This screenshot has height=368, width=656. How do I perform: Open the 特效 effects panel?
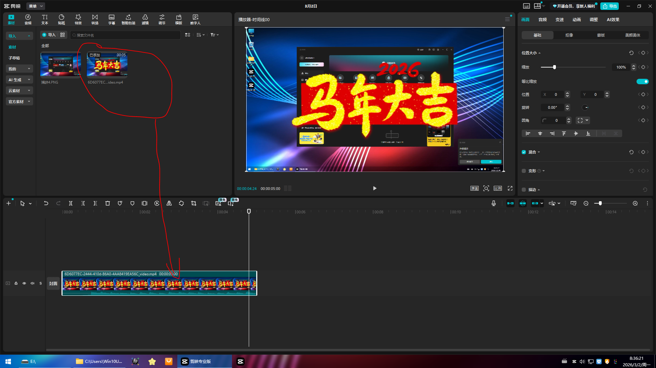pos(78,19)
